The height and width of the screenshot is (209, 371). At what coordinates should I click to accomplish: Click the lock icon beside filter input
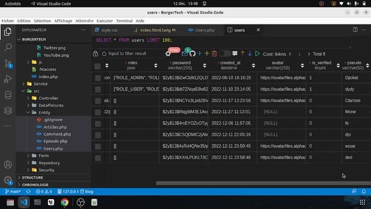95,53
